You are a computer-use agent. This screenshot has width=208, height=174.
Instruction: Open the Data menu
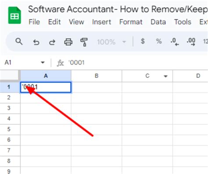point(158,22)
